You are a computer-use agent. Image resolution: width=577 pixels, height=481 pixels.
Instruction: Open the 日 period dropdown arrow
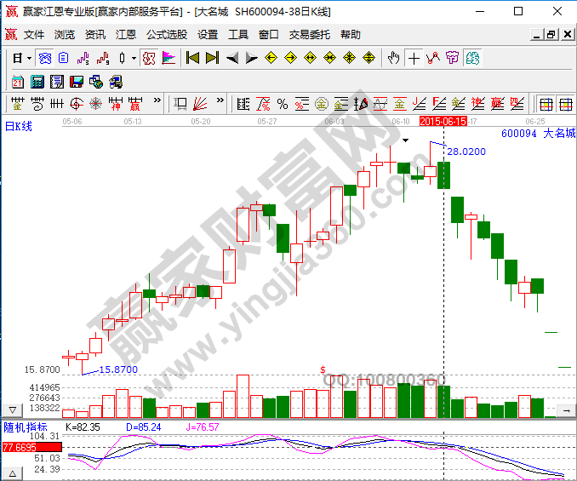[x=28, y=58]
